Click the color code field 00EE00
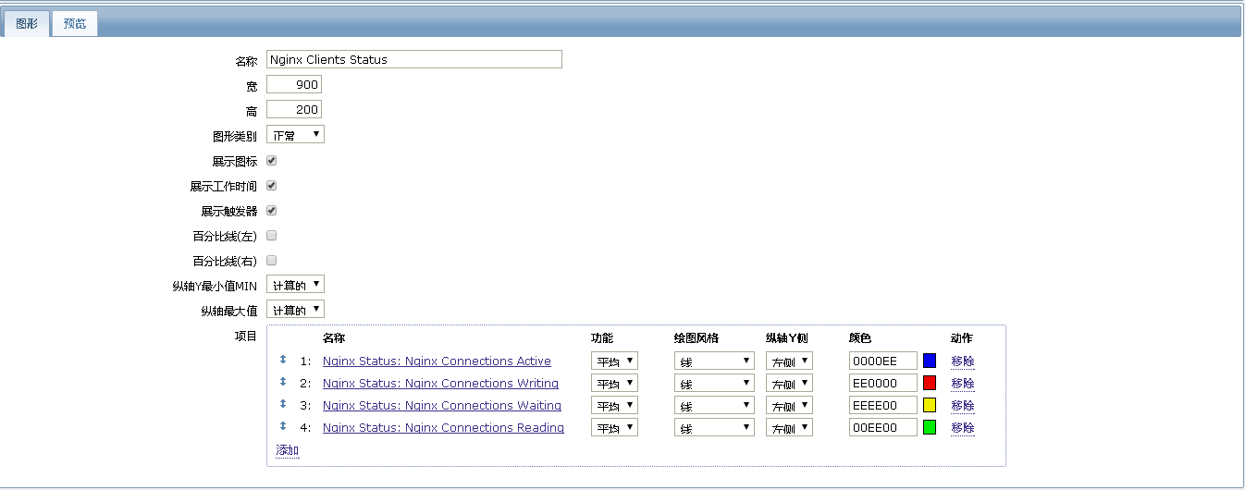This screenshot has height=490, width=1245. click(x=883, y=427)
